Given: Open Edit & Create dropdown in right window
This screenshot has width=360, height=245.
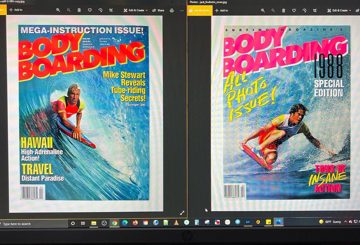Looking at the screenshot, I should [x=340, y=10].
